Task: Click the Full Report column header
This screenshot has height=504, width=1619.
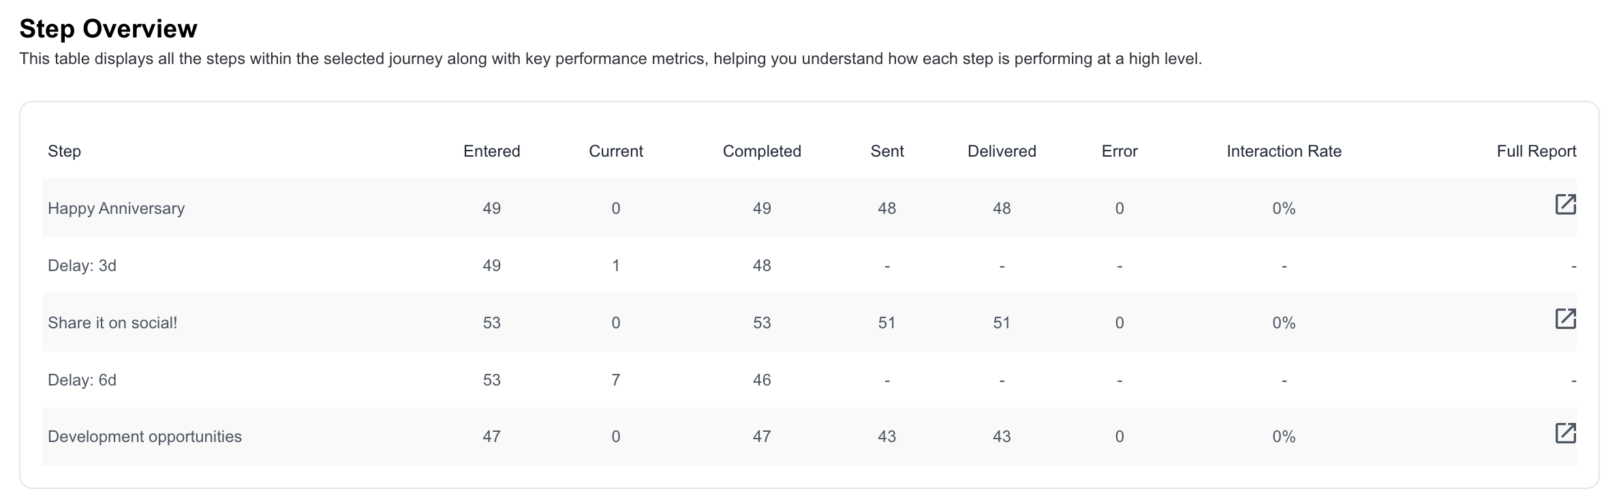Action: pyautogui.click(x=1537, y=151)
